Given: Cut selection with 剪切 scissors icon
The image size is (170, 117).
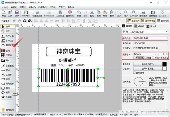Looking at the screenshot, I should tap(92, 14).
